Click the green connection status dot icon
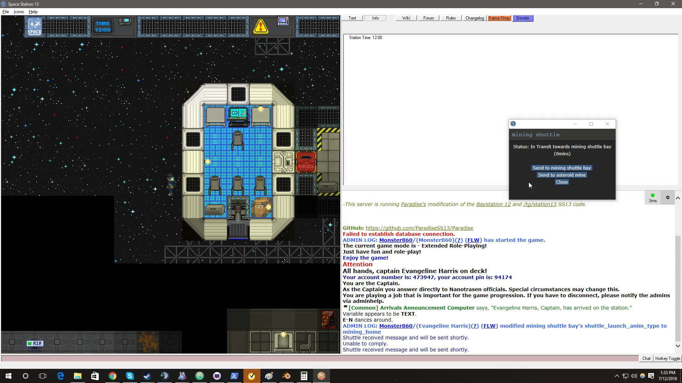The height and width of the screenshot is (383, 682). [x=652, y=195]
